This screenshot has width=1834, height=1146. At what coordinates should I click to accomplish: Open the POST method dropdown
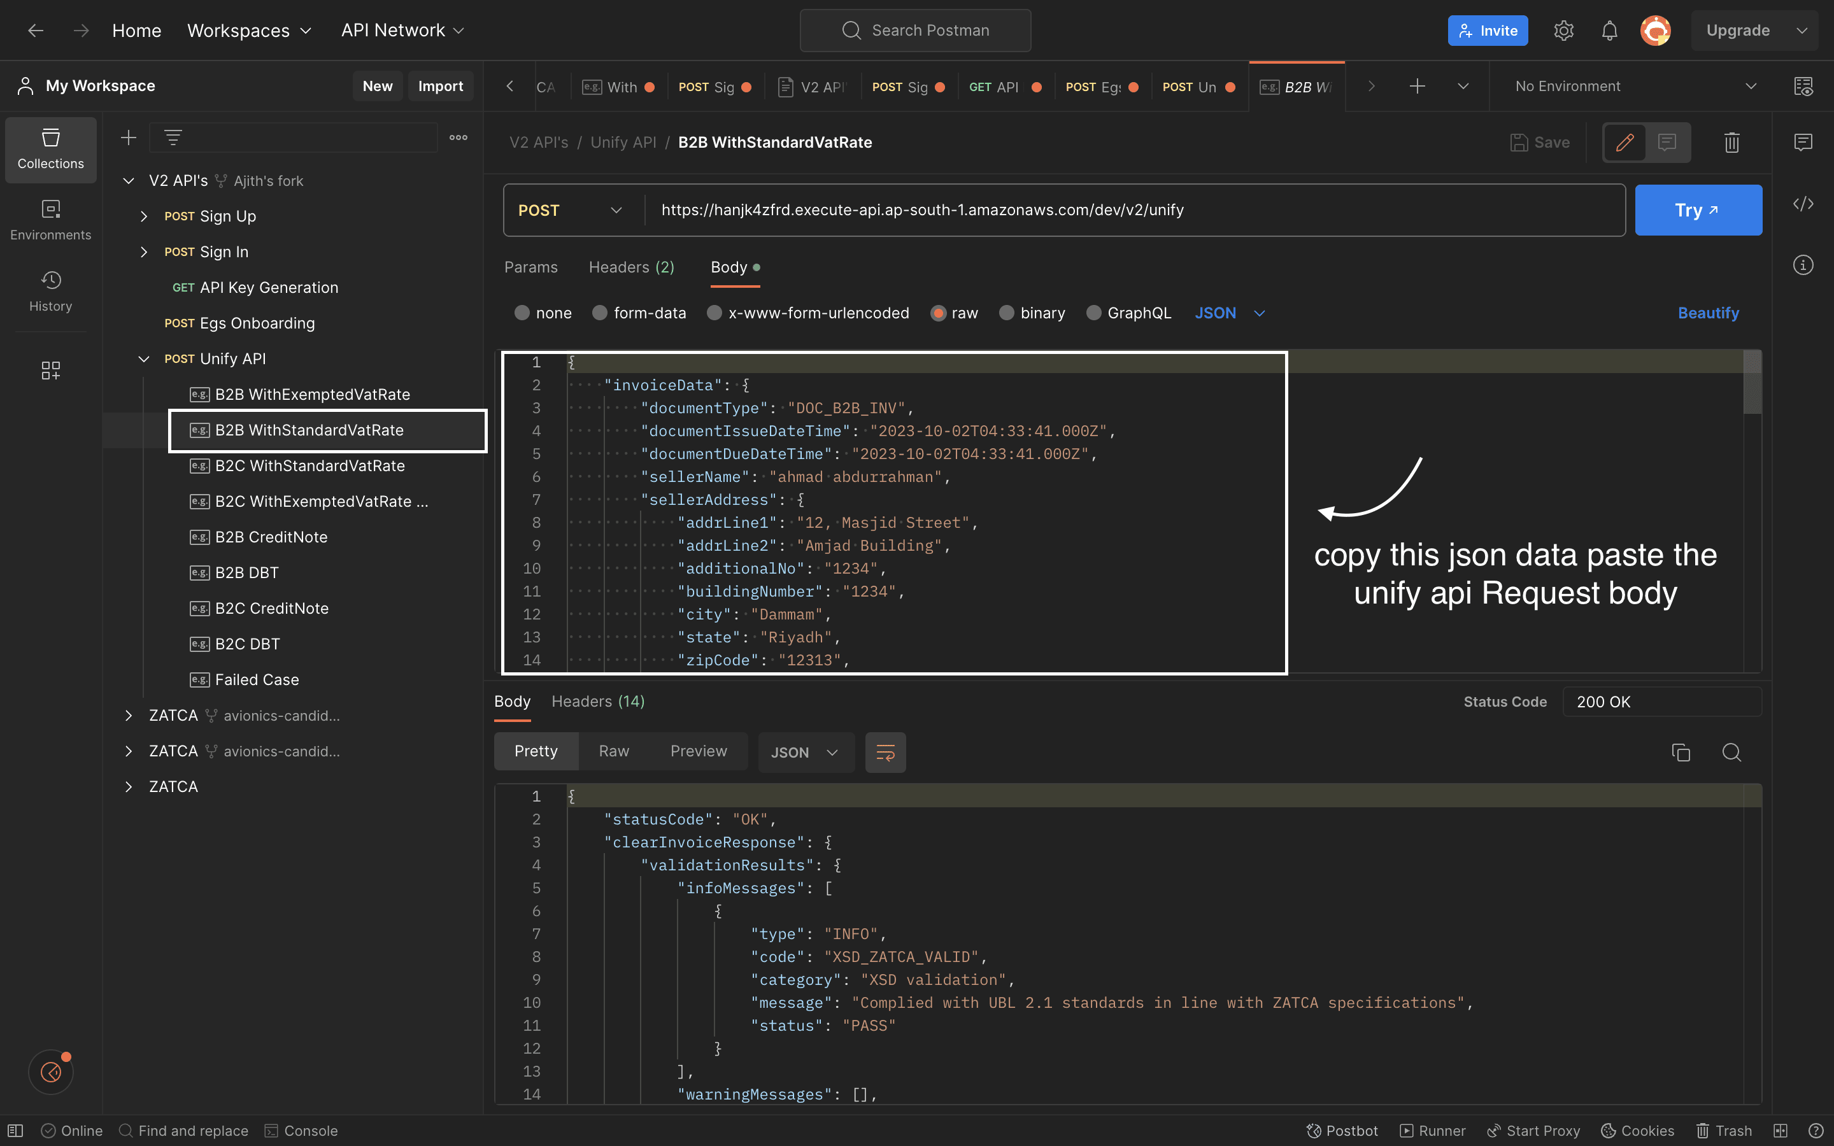point(569,210)
